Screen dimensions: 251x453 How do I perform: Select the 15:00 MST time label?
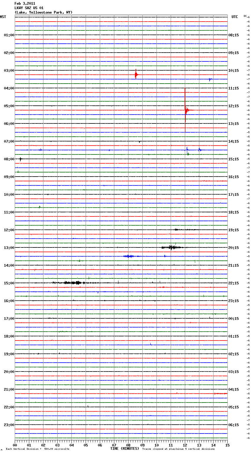(9, 283)
